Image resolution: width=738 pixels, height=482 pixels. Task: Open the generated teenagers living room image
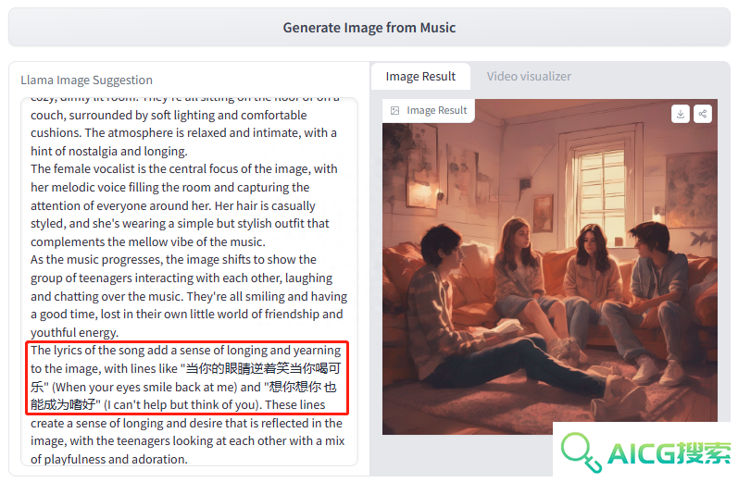click(x=550, y=278)
